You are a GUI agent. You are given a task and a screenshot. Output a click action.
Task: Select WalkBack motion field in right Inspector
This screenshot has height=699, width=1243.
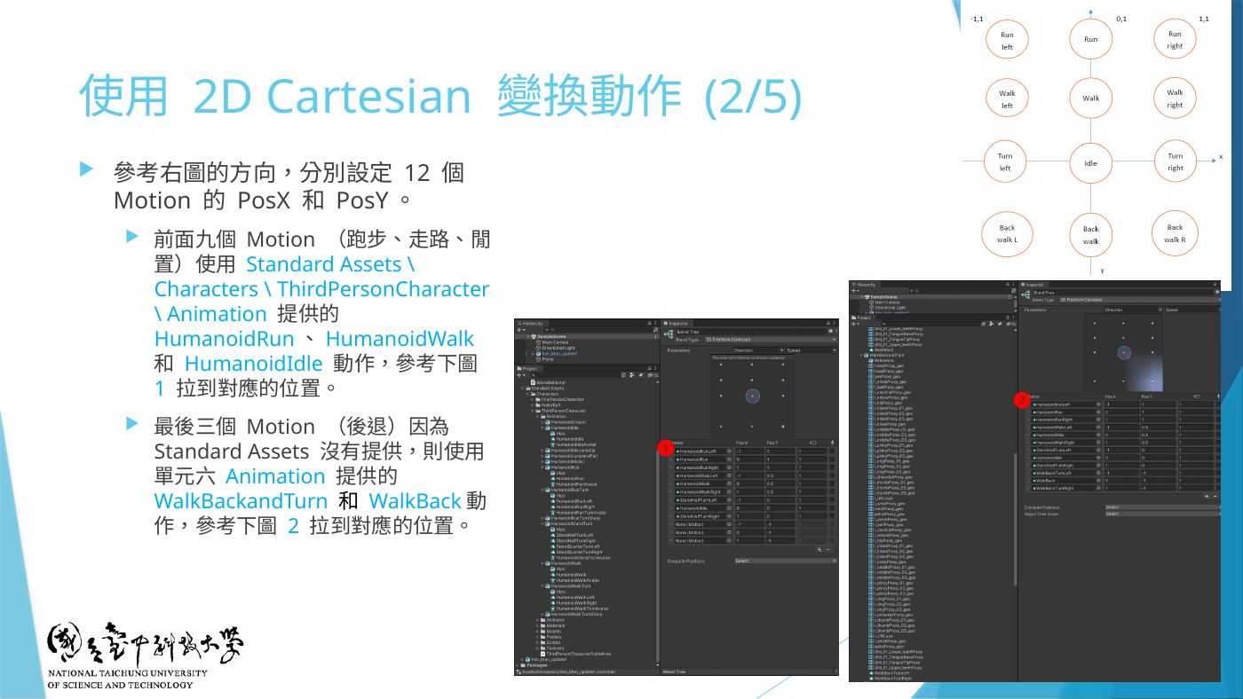(1066, 481)
